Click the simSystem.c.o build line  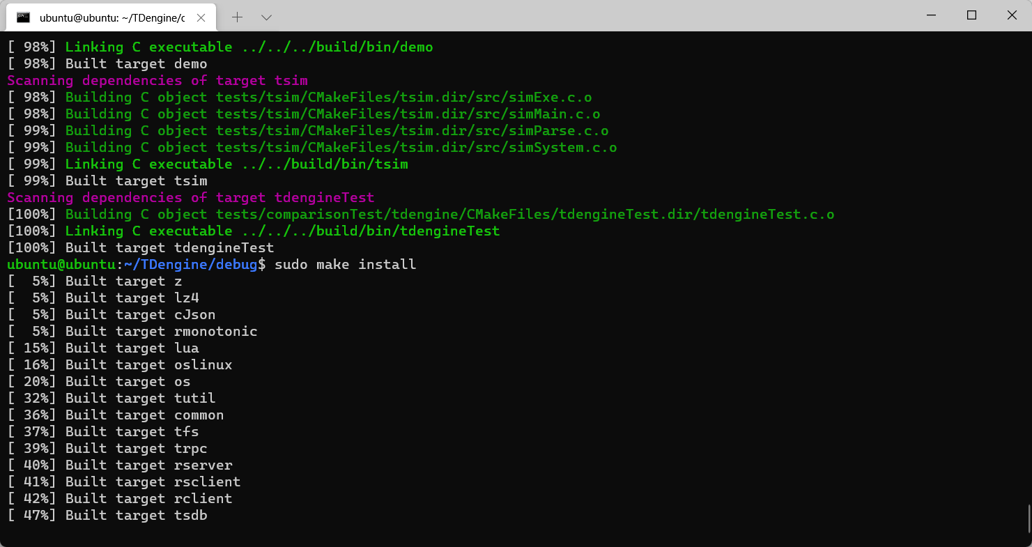pos(312,148)
